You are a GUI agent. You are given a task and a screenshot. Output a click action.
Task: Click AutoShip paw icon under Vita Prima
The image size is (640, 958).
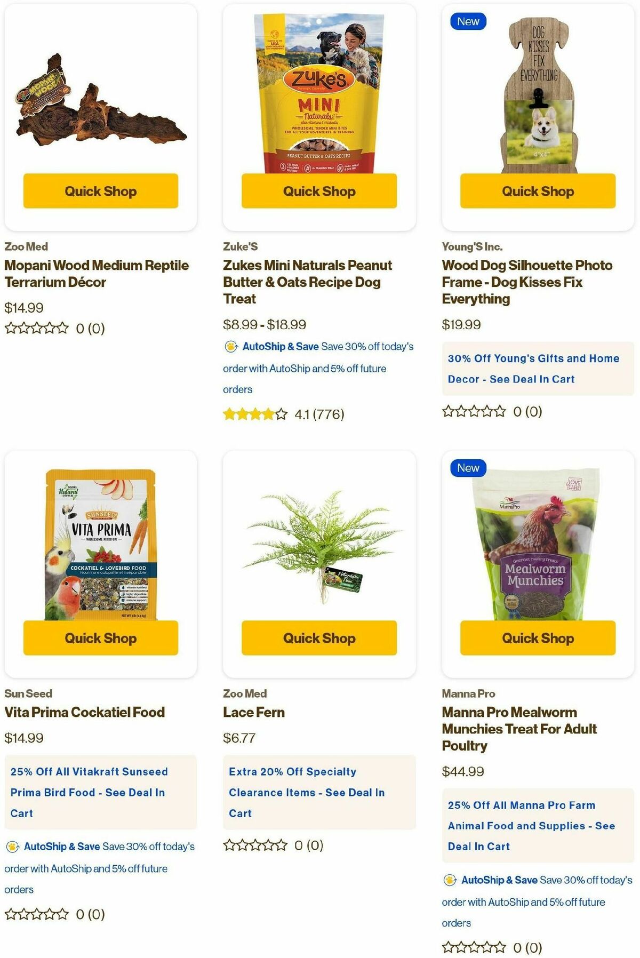tap(12, 847)
